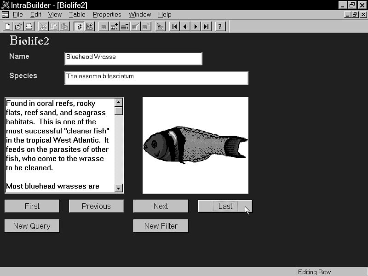Click the description scrollbar down arrow
This screenshot has height=276, width=368.
click(x=119, y=188)
